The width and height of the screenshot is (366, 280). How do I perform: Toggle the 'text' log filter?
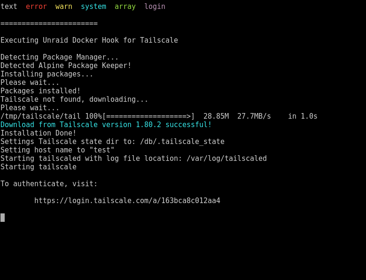[x=9, y=7]
